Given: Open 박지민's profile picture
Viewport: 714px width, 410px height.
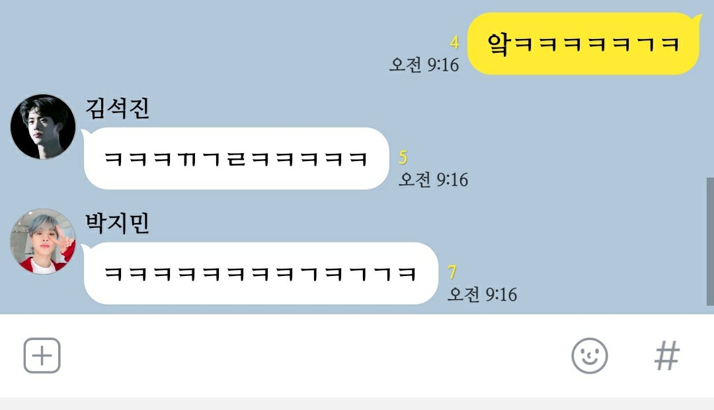Looking at the screenshot, I should point(43,242).
